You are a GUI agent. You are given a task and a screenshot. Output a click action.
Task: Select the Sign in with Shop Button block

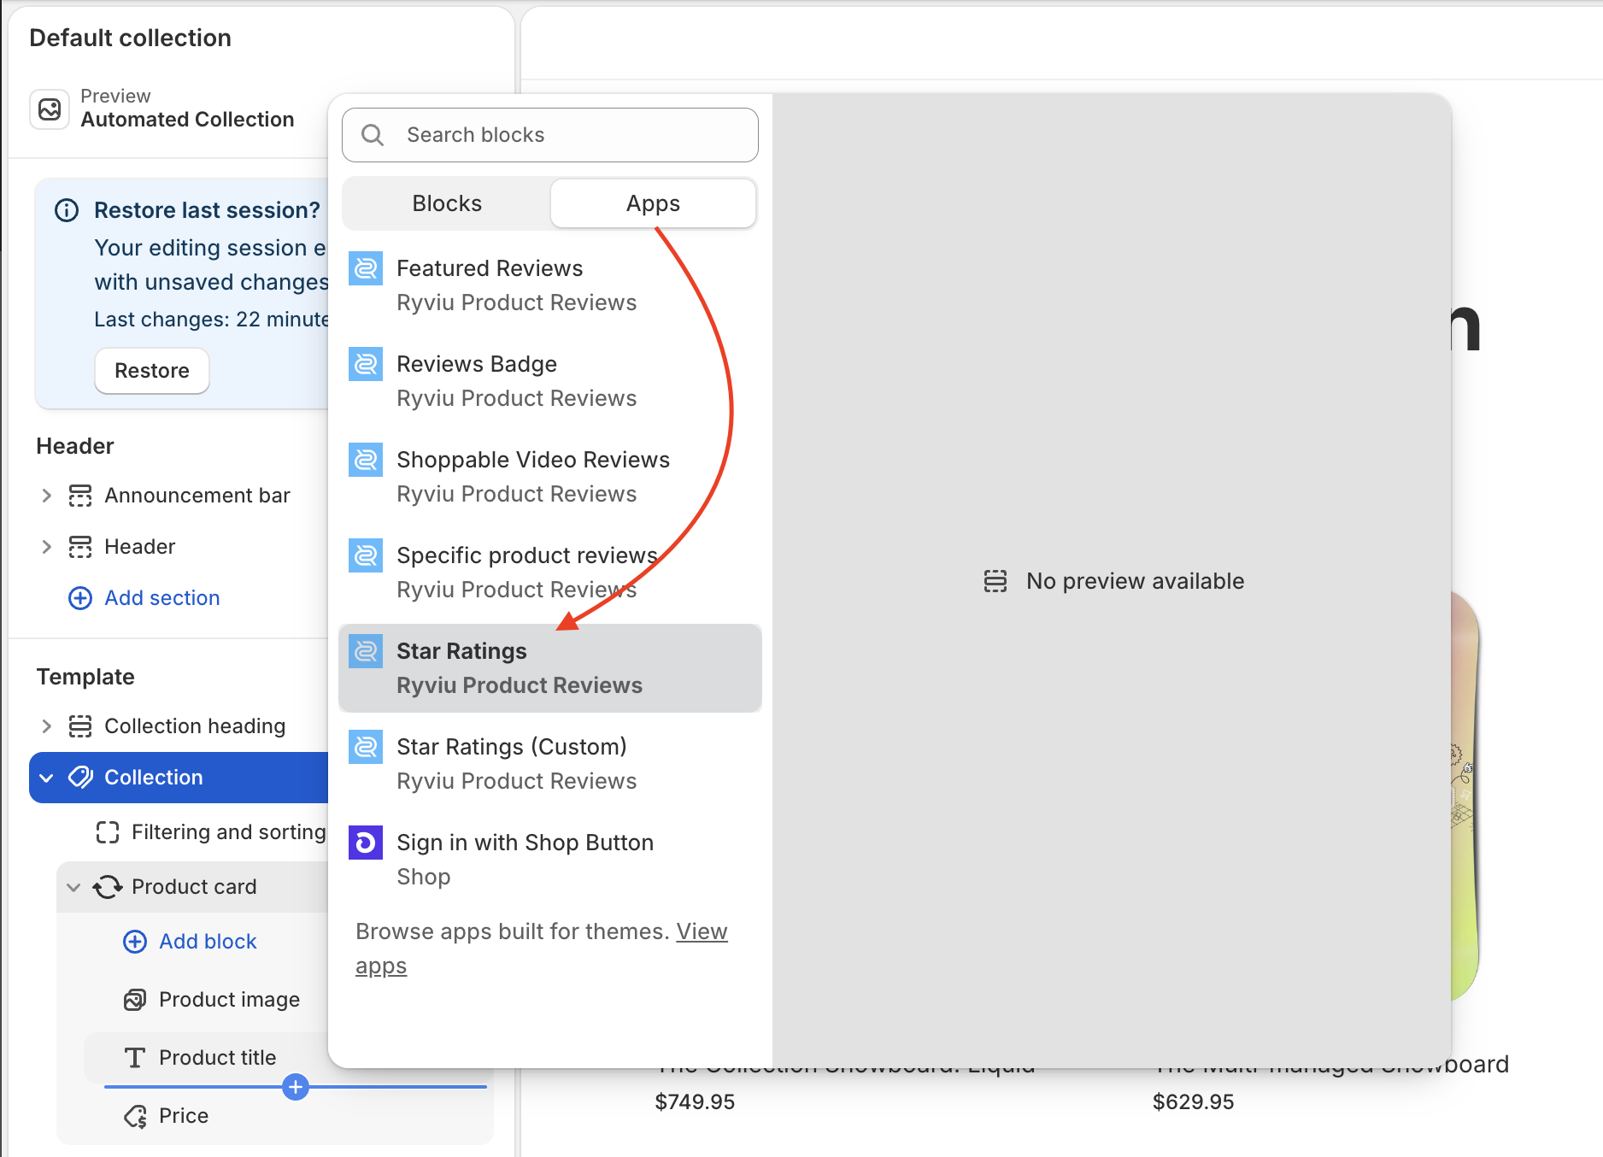[x=550, y=860]
